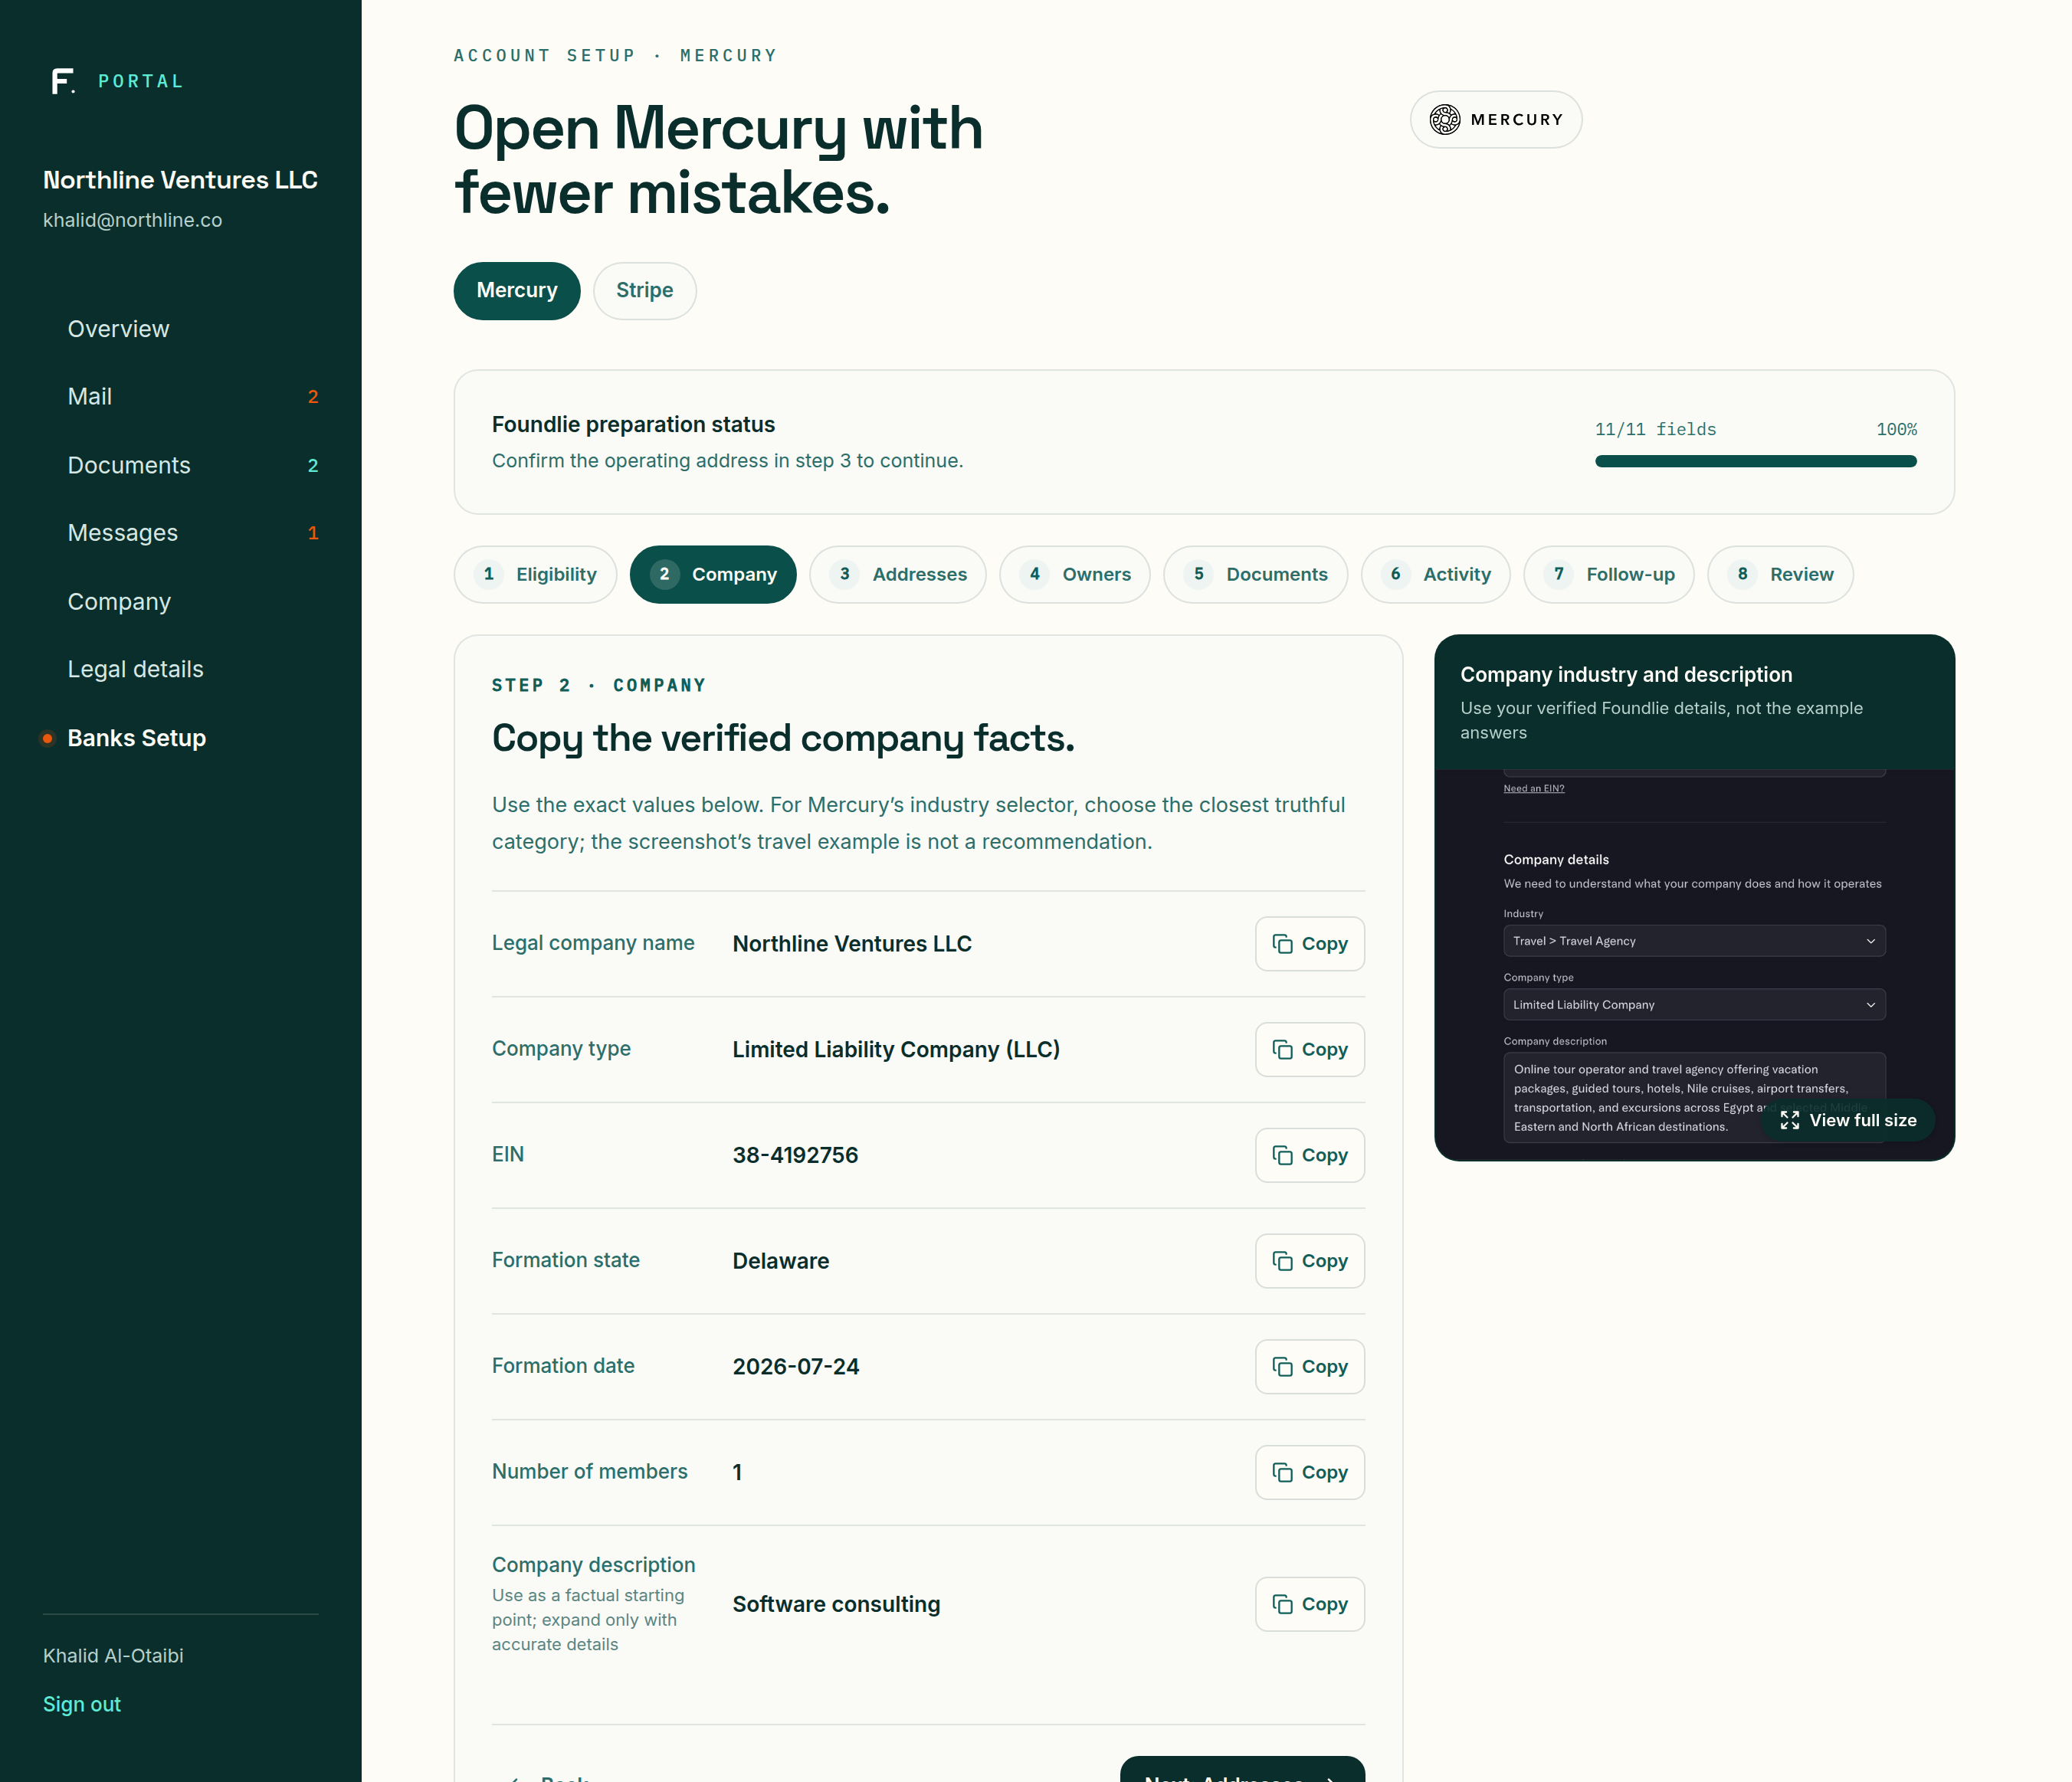Click Sign out link
The width and height of the screenshot is (2072, 1782).
(x=82, y=1704)
